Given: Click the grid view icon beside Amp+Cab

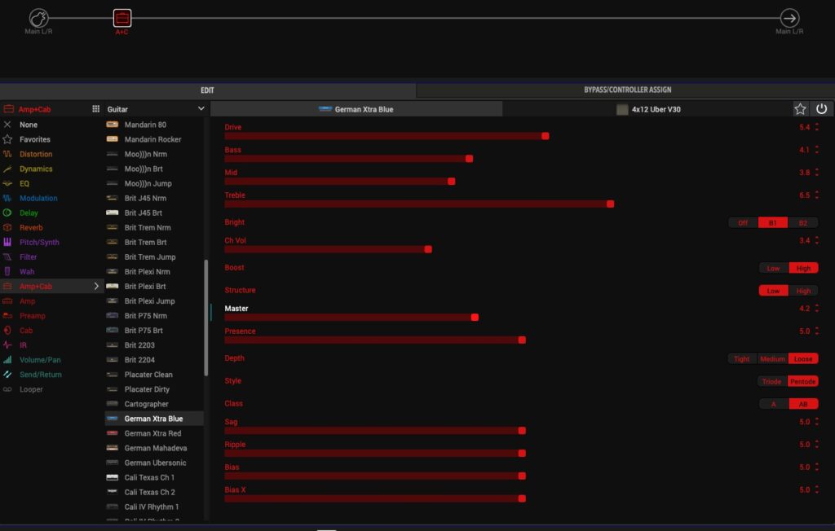Looking at the screenshot, I should (95, 109).
